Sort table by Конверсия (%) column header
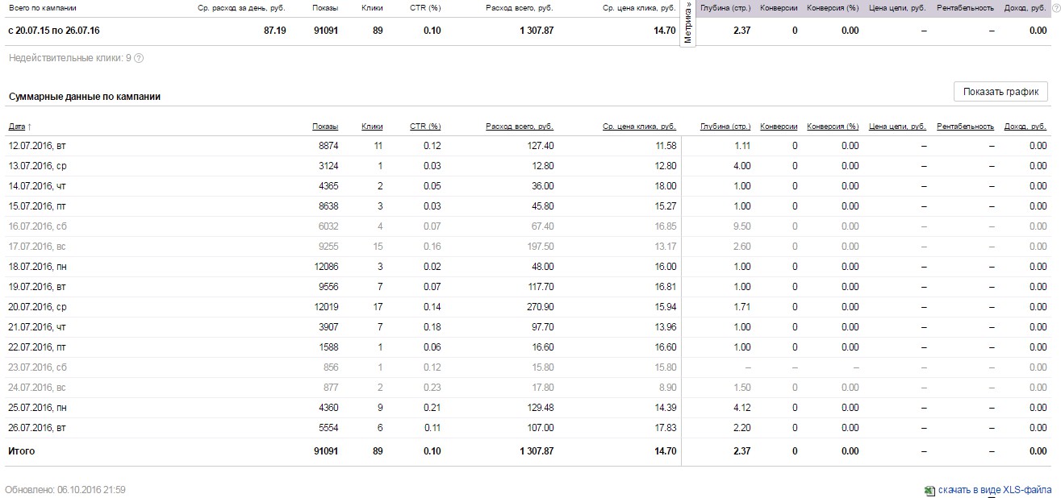 point(833,127)
